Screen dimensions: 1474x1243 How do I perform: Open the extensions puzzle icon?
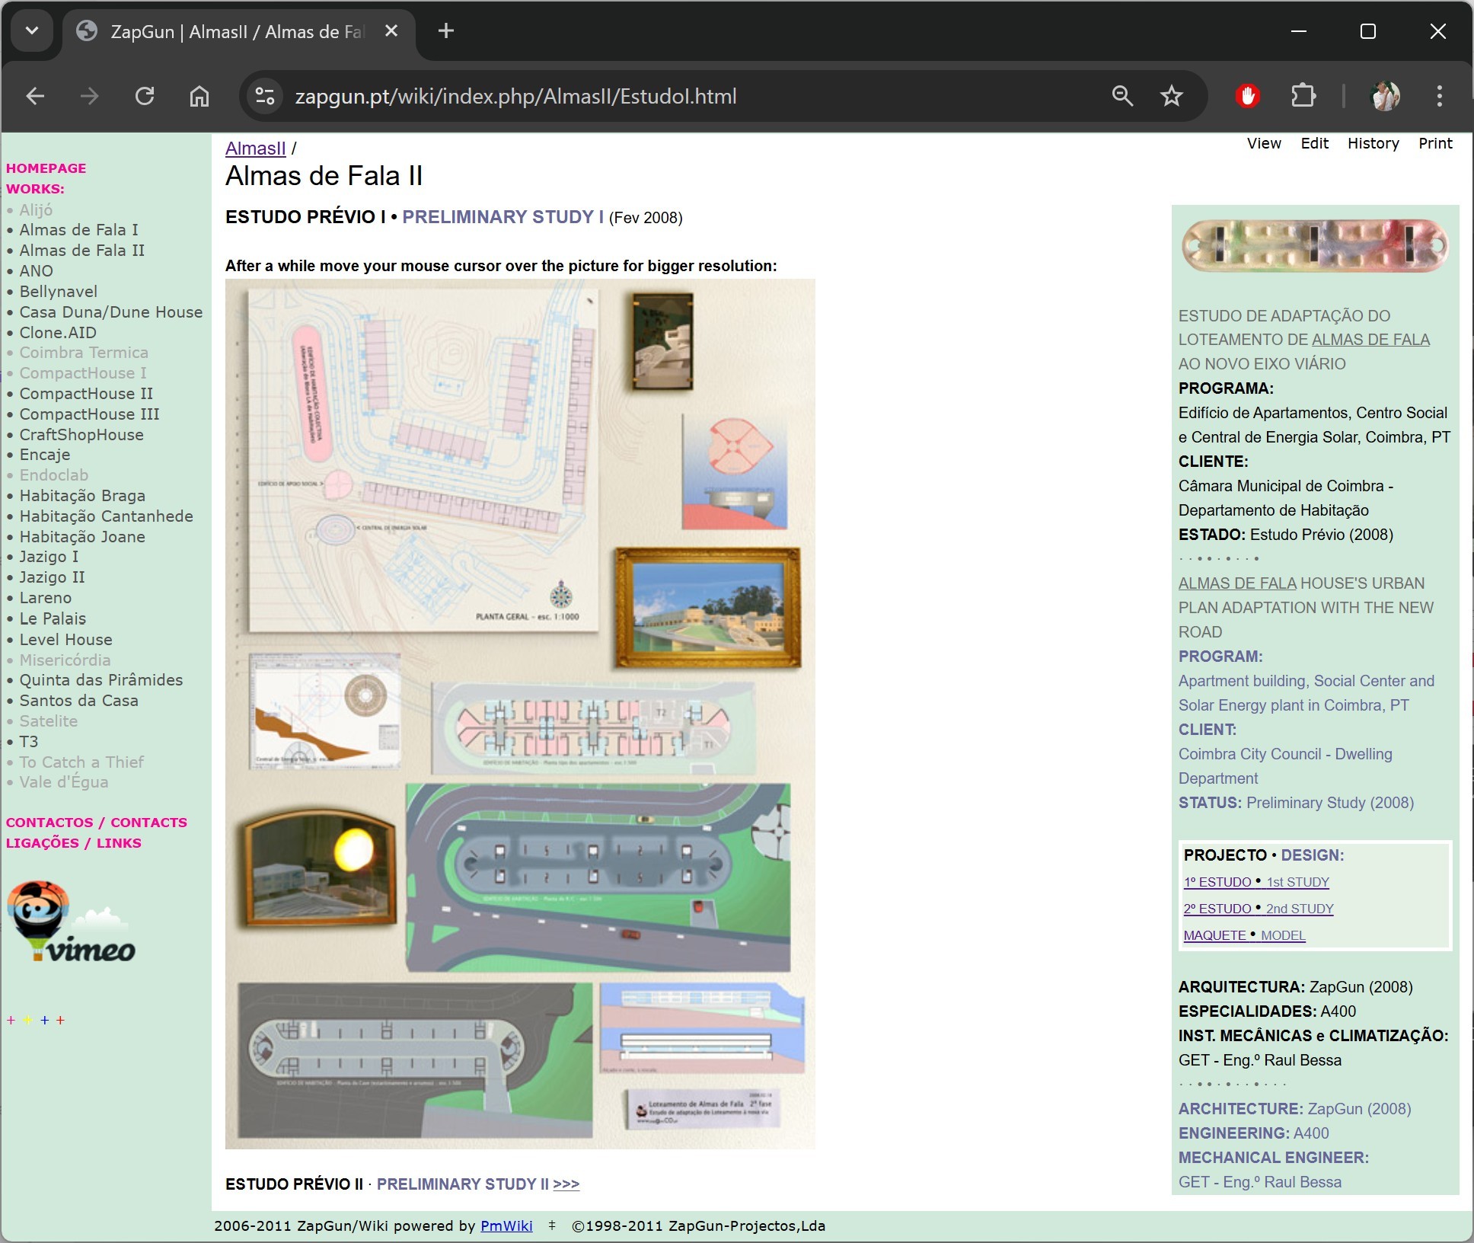point(1303,96)
